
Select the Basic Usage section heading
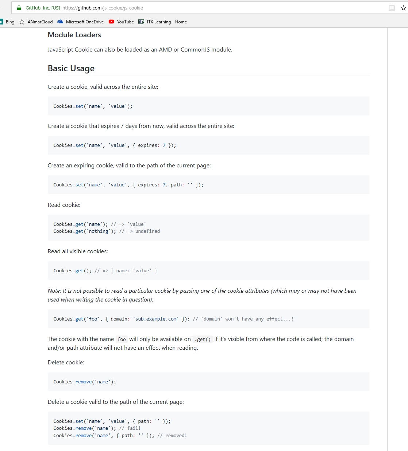tap(71, 68)
